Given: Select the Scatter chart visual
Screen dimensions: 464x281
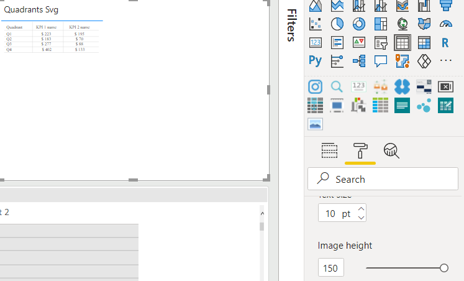Looking at the screenshot, I should [x=316, y=24].
